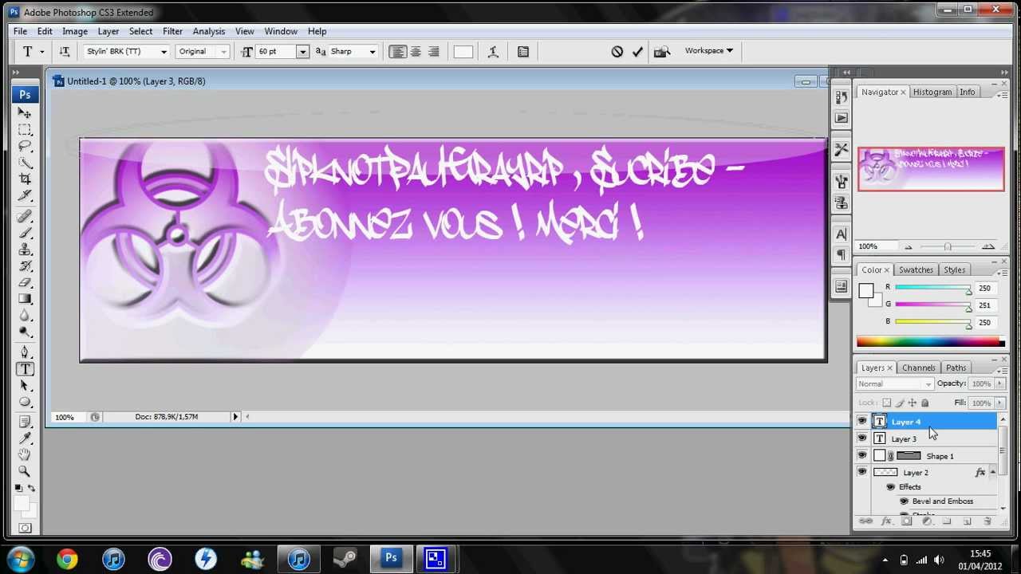Open the Character panel icon in dock
Viewport: 1021px width, 574px height.
point(842,234)
